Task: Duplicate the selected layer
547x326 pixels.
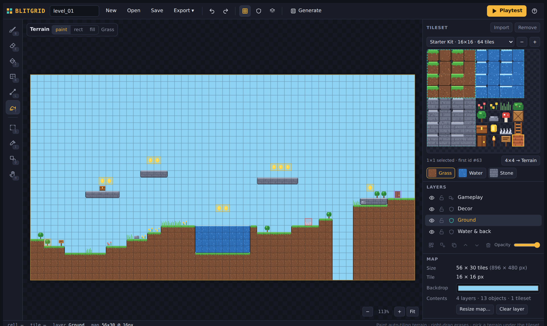Action: (x=454, y=245)
